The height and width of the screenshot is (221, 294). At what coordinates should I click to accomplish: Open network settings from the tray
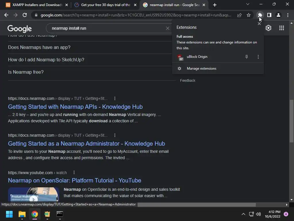251,214
